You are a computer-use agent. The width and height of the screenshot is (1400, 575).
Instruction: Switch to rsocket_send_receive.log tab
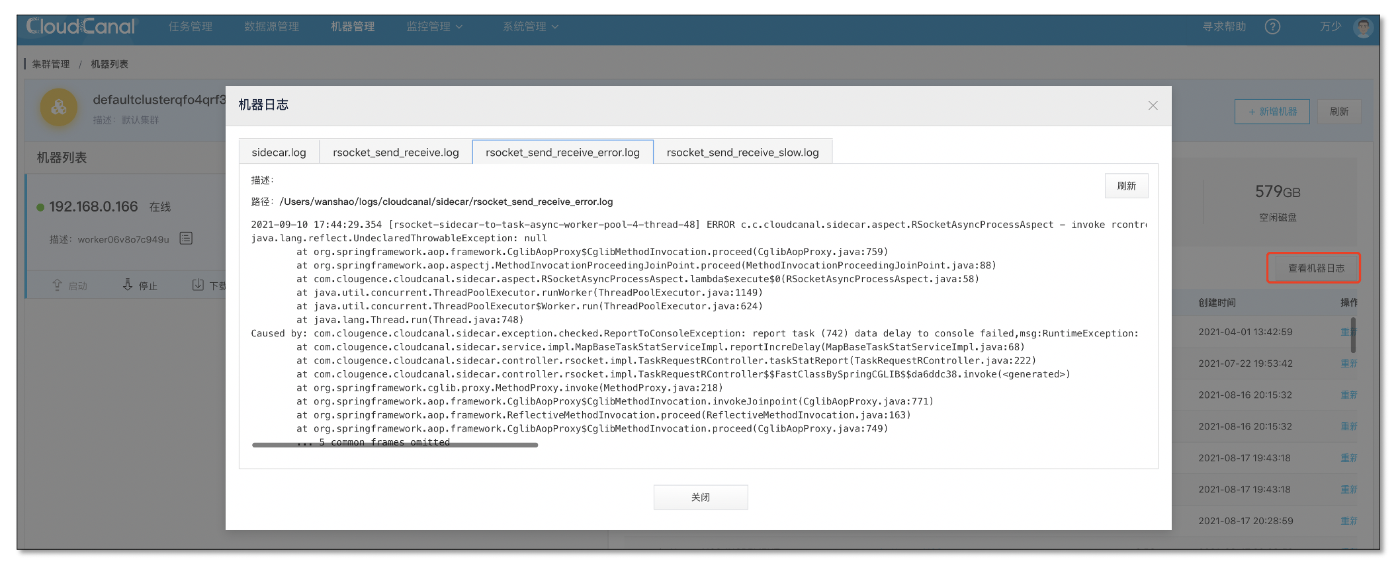pos(396,153)
